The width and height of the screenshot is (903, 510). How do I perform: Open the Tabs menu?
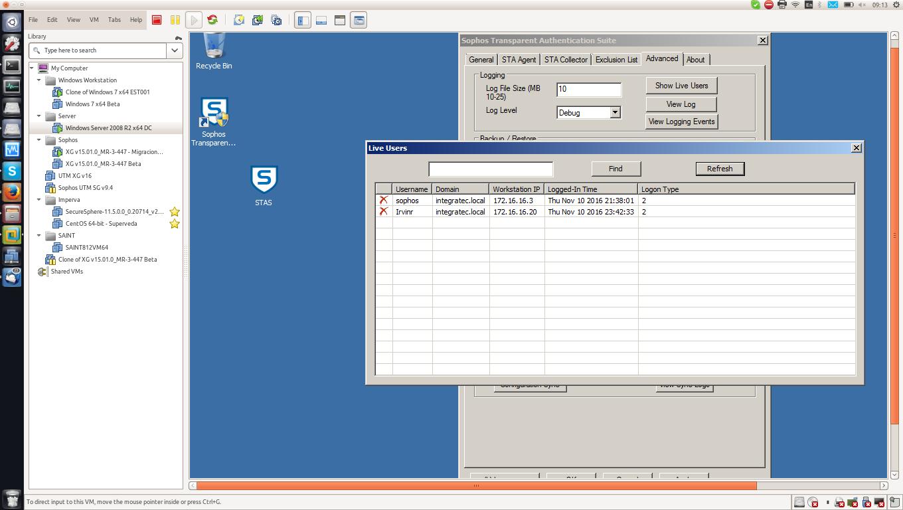tap(114, 20)
